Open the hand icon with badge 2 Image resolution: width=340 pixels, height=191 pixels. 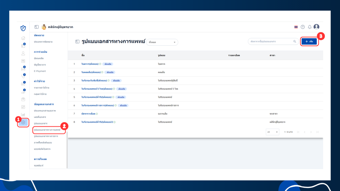point(23,92)
